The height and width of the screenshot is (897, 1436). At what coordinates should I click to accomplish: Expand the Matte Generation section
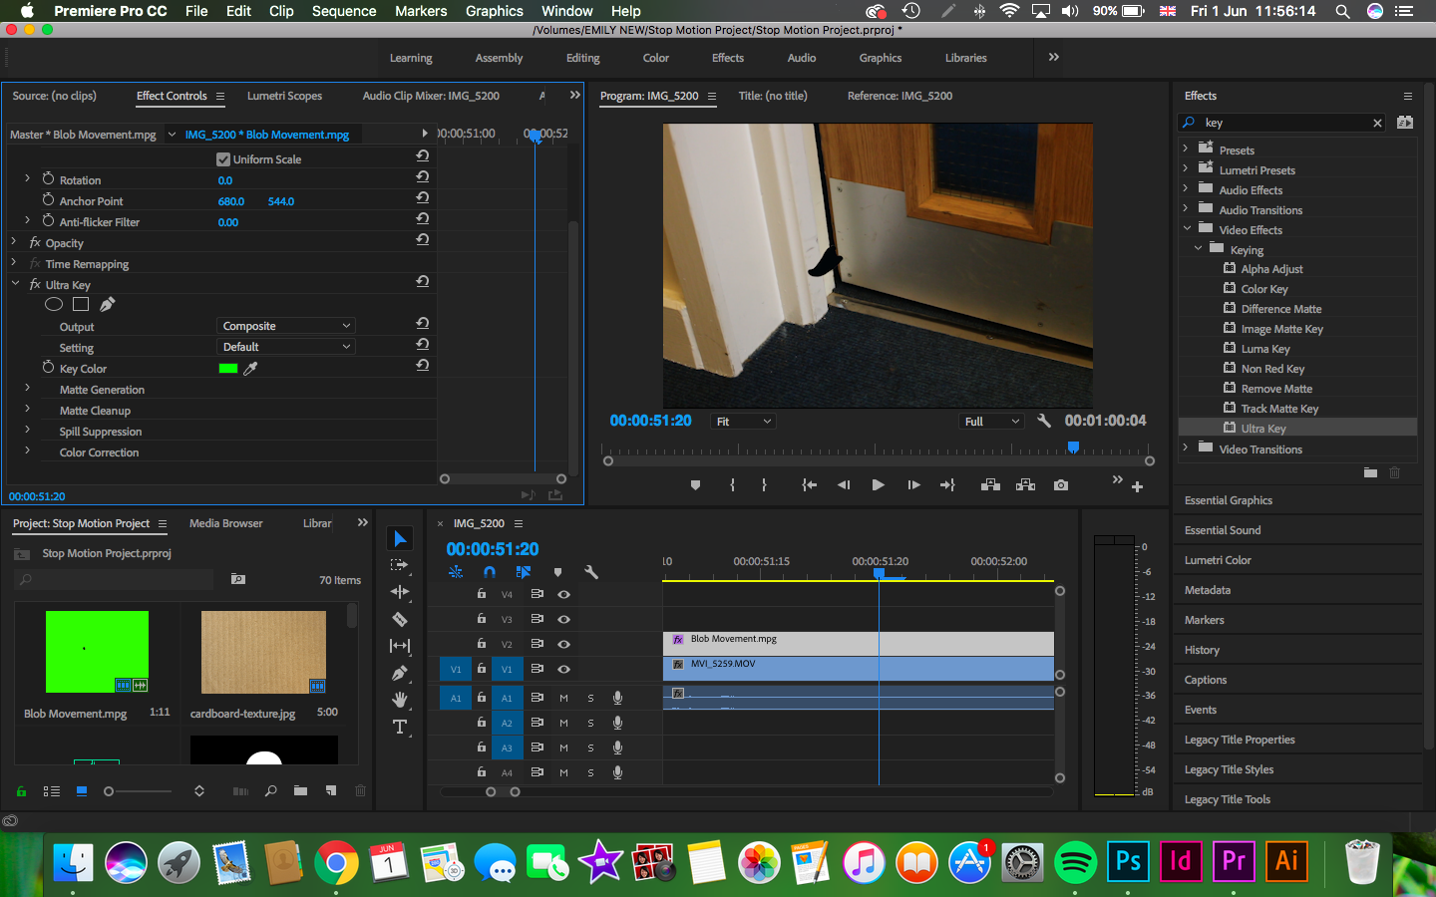pos(27,389)
